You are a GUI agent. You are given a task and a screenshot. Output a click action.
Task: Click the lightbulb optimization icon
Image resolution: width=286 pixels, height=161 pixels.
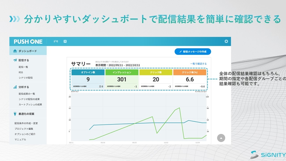[15, 114]
